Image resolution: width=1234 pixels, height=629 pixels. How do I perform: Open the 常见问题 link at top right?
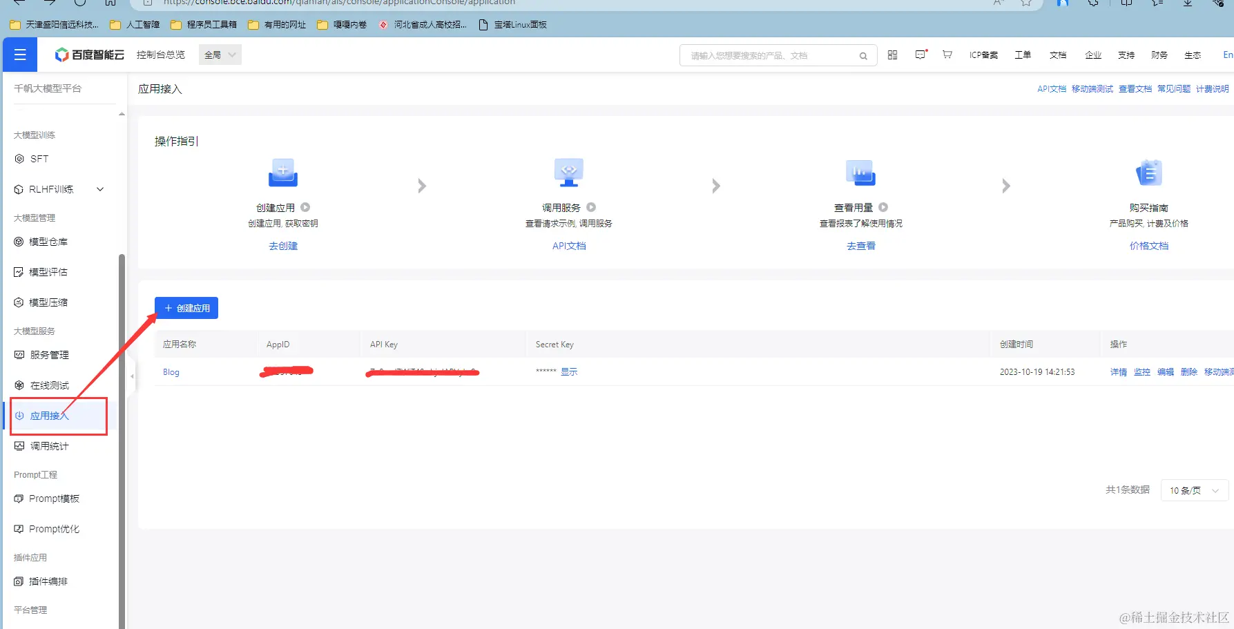coord(1174,89)
